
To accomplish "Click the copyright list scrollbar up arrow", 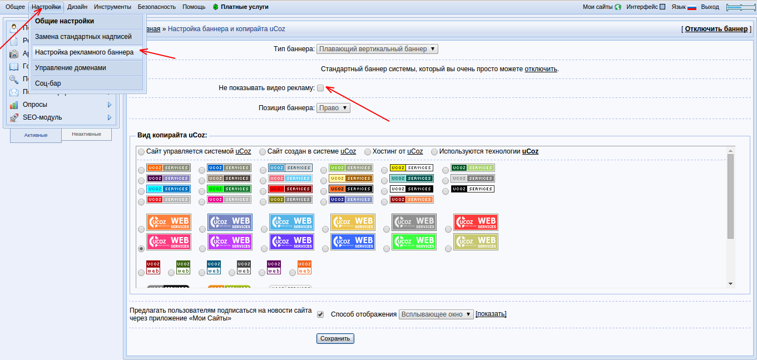I will click(731, 150).
